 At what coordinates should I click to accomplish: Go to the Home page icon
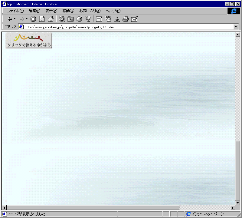(x=51, y=19)
